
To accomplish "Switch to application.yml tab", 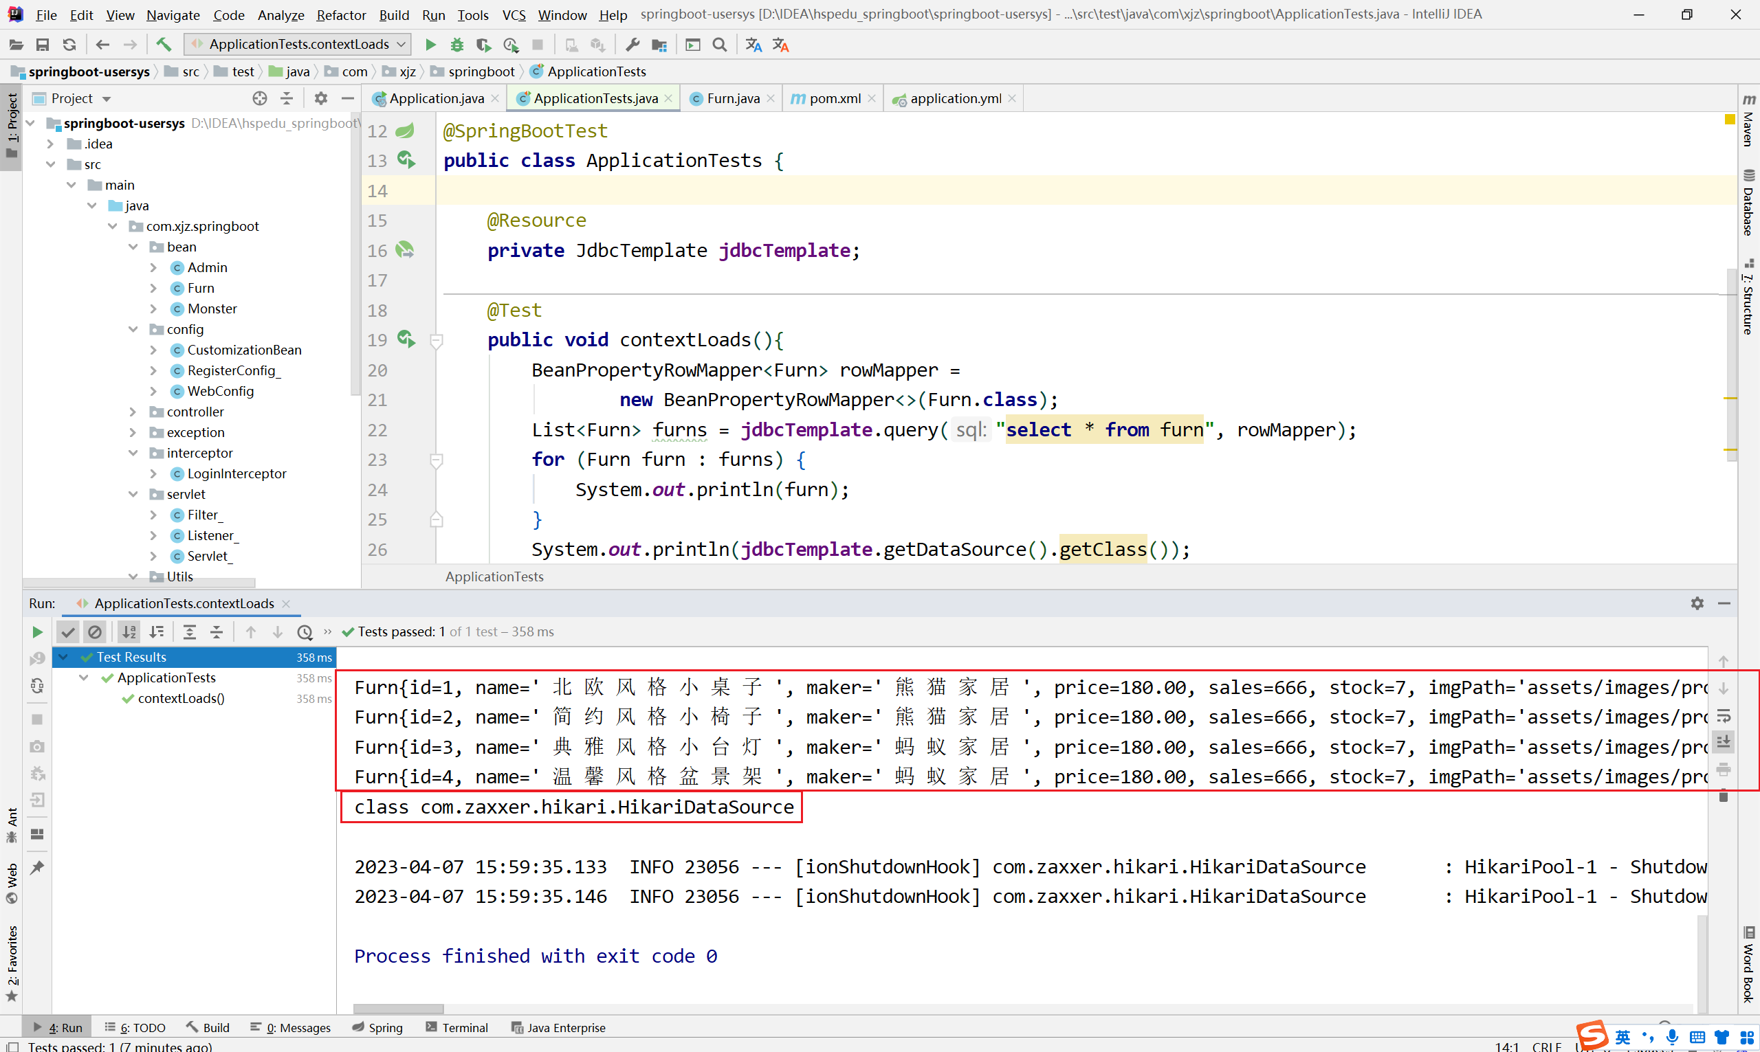I will 955,98.
